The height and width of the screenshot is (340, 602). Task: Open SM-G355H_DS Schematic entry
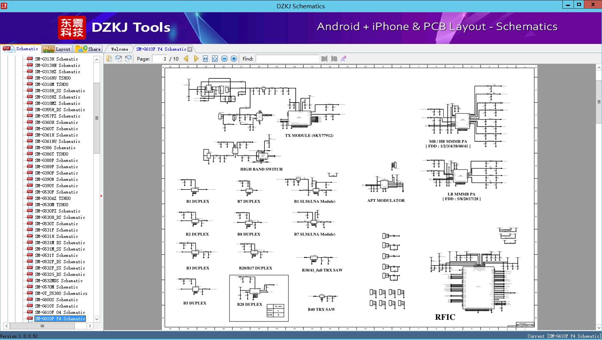[x=60, y=110]
